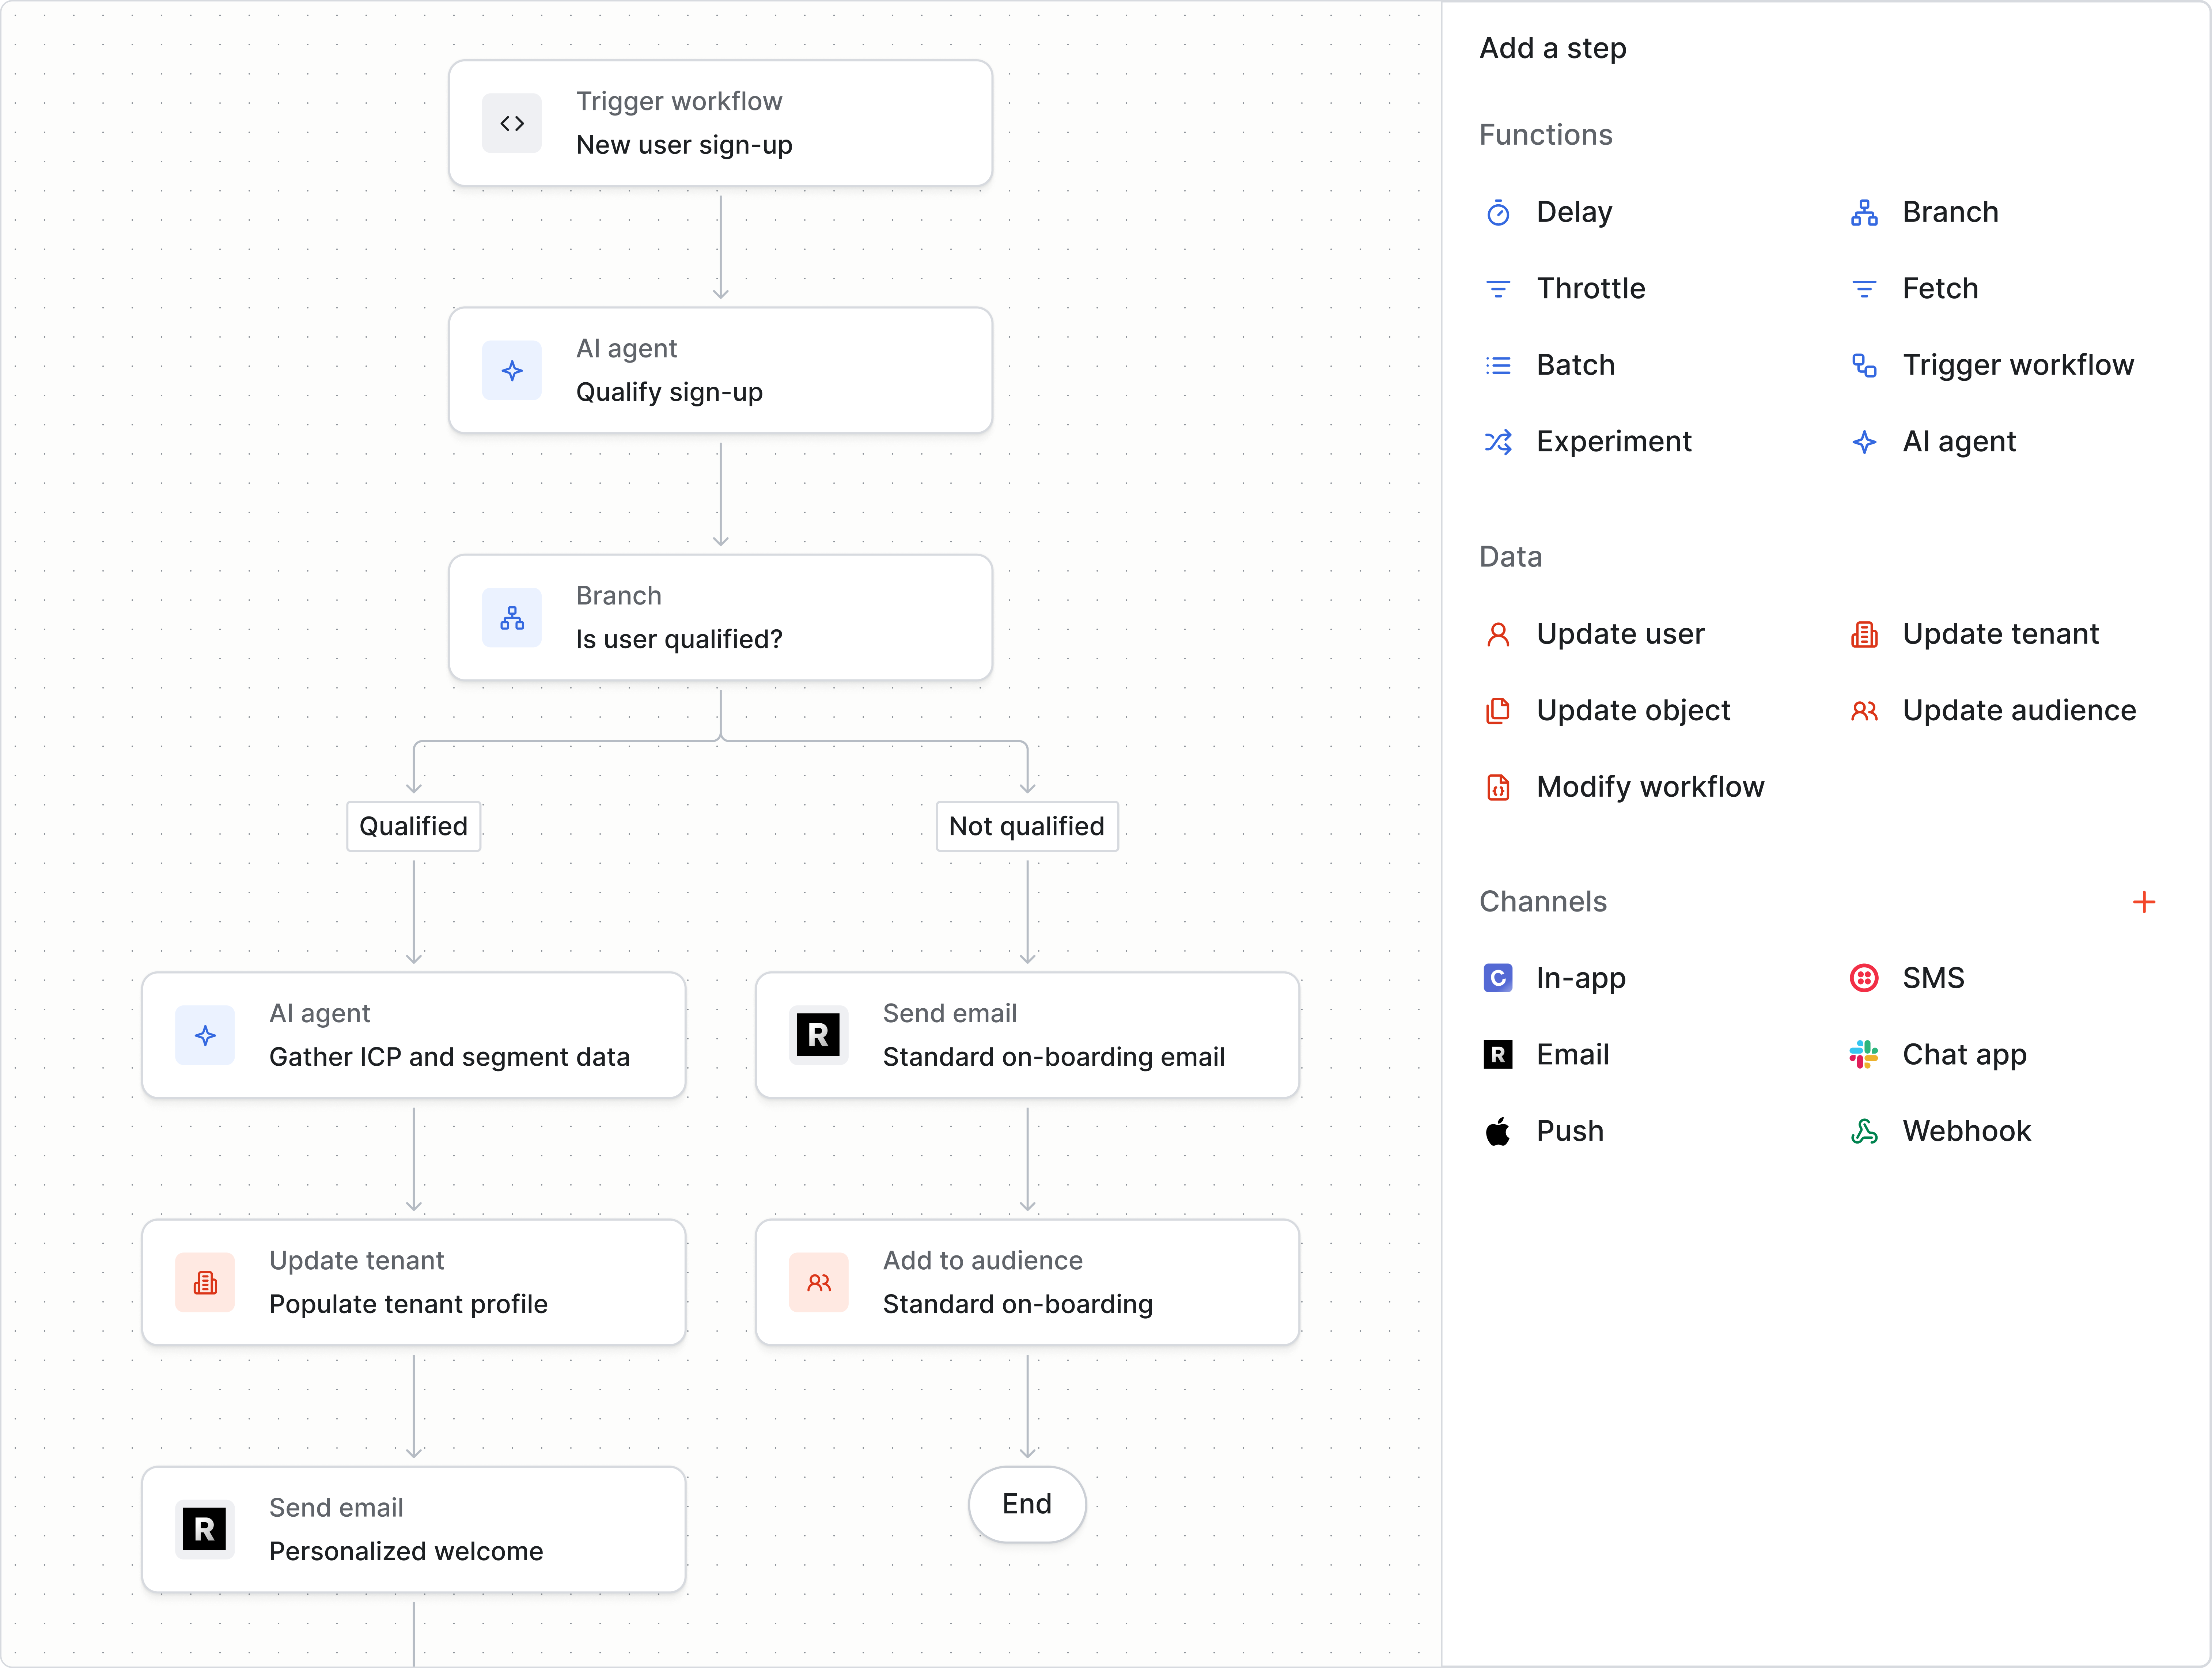2212x1668 pixels.
Task: Select the Qualify sign-up AI agent node
Action: click(720, 370)
